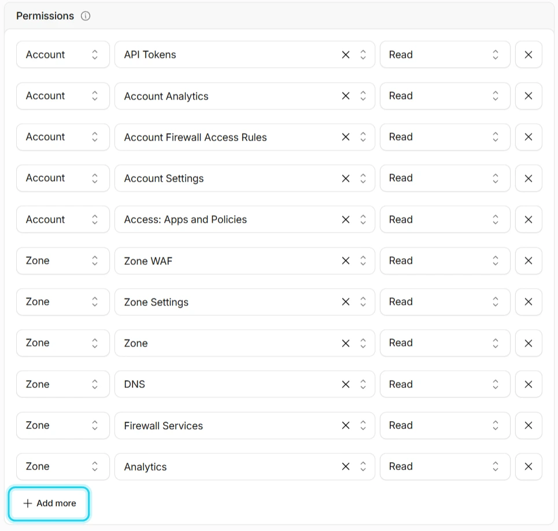558x531 pixels.
Task: Remove the Access: Apps and Policies row
Action: click(x=529, y=219)
